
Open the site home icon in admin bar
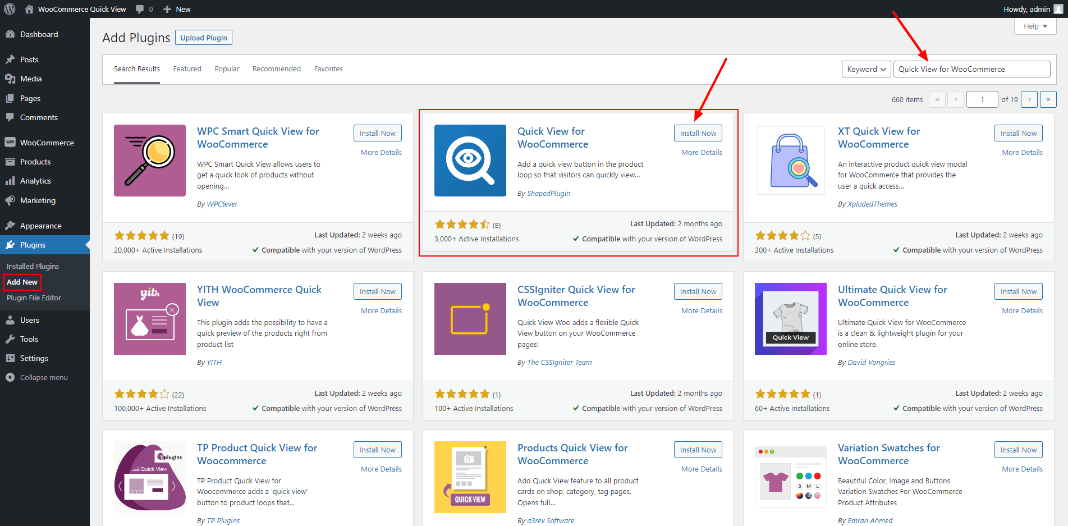(29, 9)
